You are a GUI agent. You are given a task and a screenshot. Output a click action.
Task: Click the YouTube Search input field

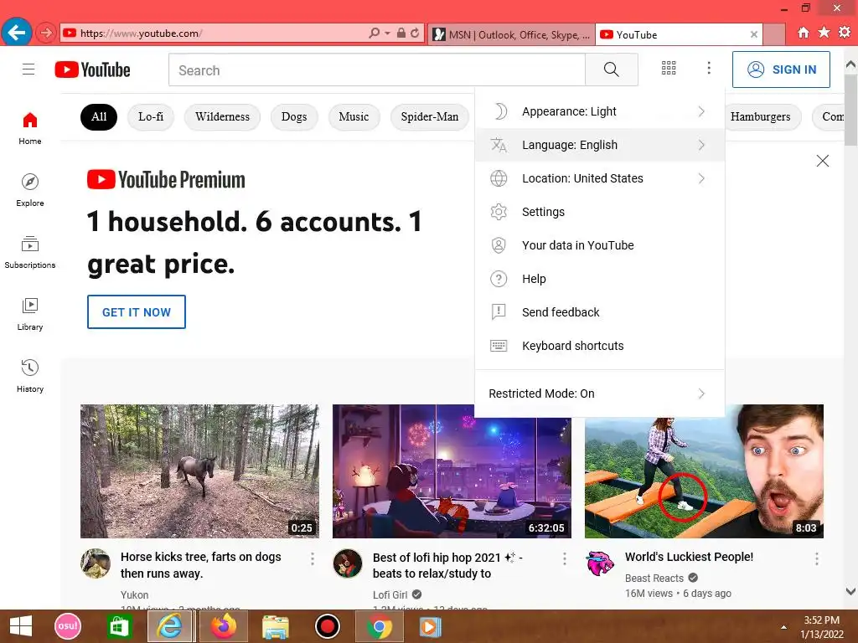point(377,70)
